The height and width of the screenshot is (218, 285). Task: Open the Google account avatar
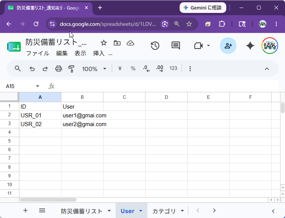pos(270,46)
